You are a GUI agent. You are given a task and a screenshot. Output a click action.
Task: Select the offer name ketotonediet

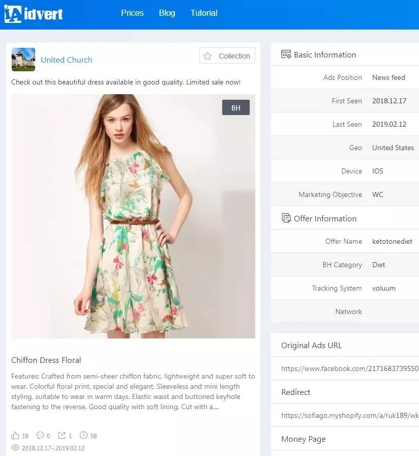[392, 241]
